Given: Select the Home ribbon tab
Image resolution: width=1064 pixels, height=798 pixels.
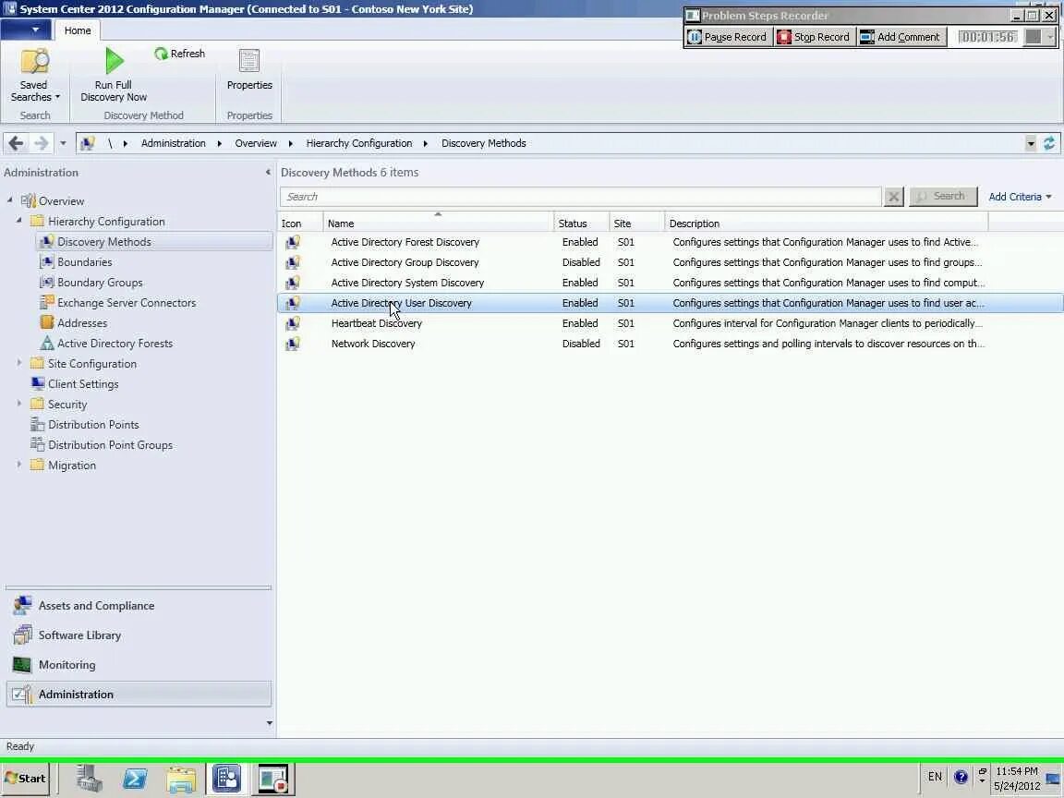Looking at the screenshot, I should (x=78, y=30).
